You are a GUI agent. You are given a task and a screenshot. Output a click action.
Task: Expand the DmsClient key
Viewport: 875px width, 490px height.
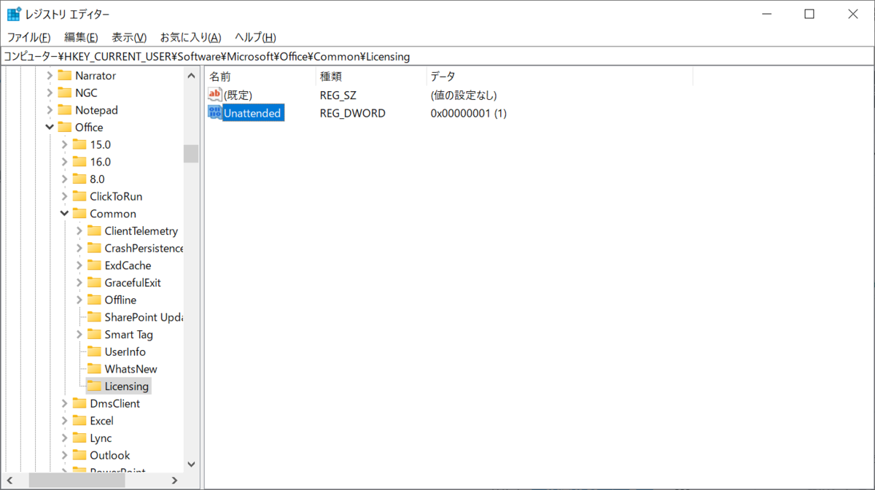pos(64,403)
